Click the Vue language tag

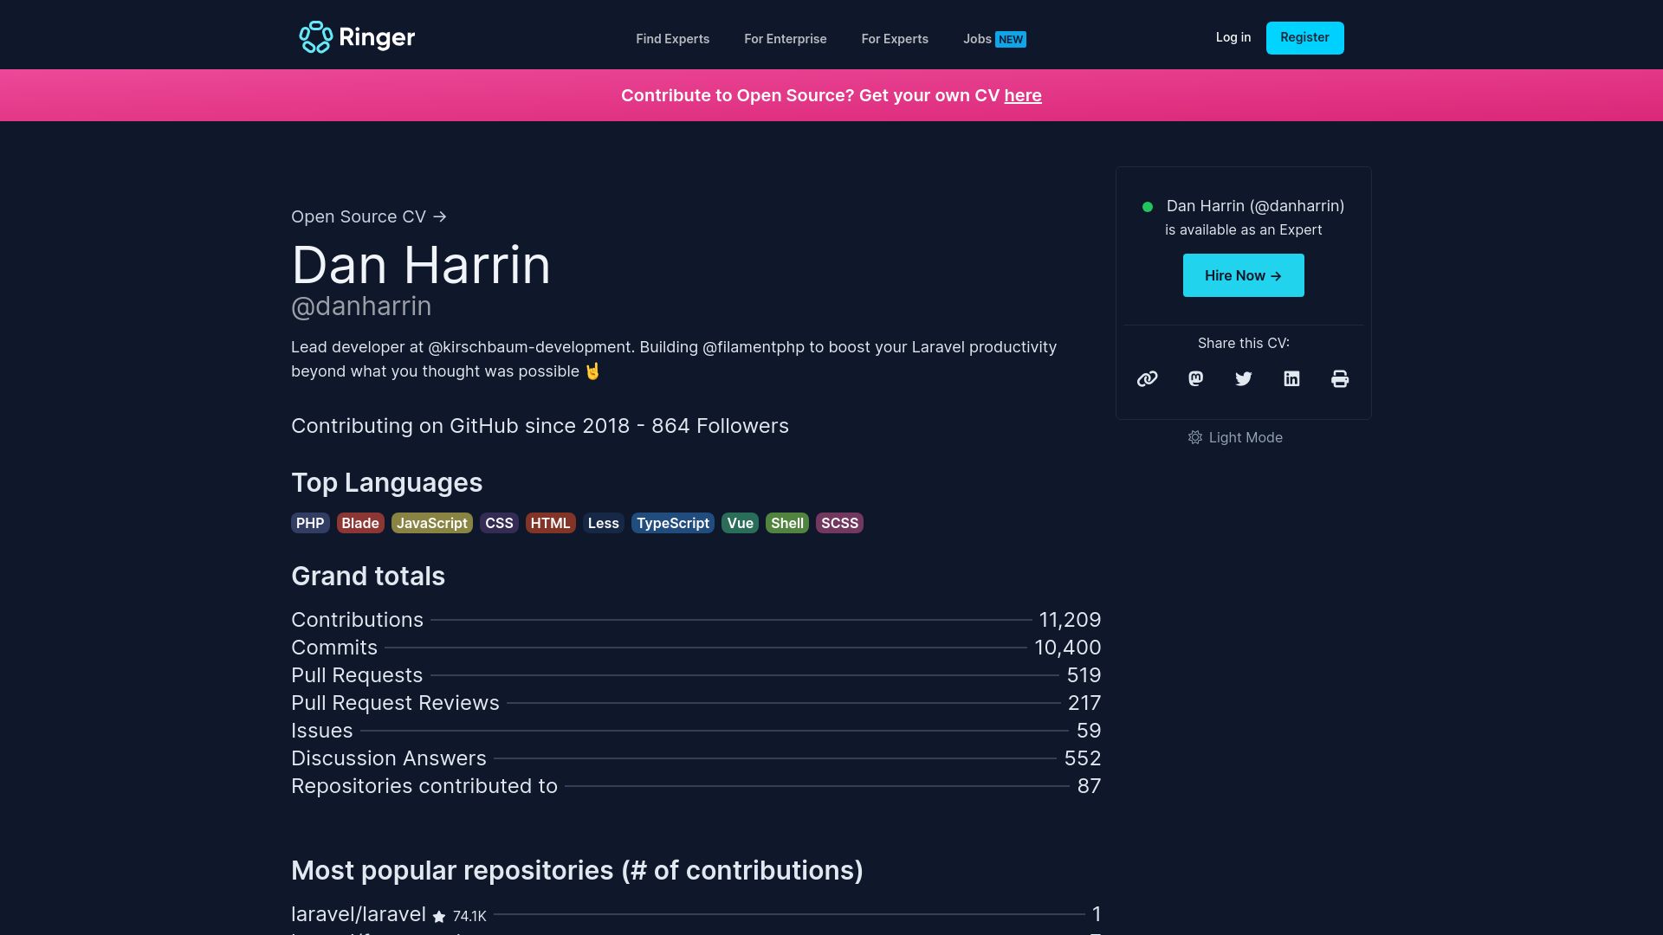tap(740, 523)
